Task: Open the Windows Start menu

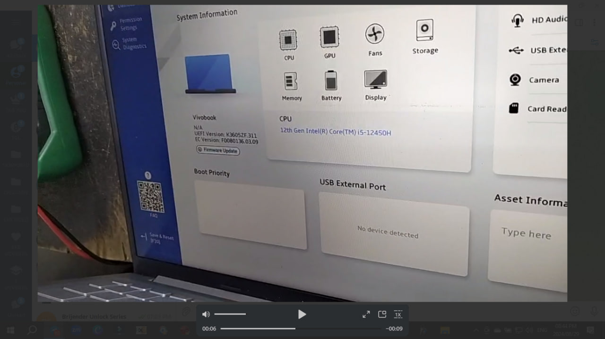Action: pos(10,330)
